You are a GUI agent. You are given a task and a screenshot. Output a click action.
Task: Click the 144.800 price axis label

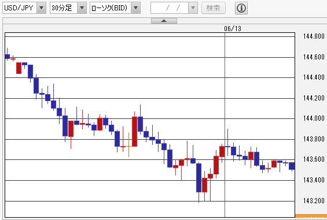(x=314, y=36)
